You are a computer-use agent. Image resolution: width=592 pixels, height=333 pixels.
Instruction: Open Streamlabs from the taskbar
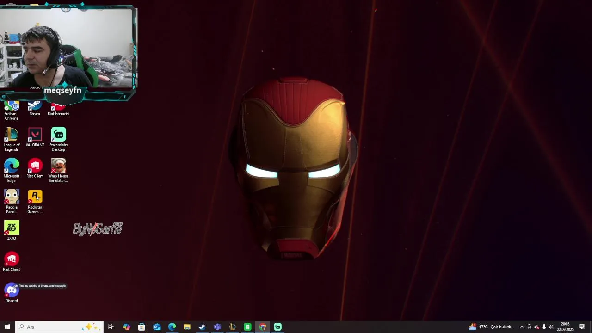[278, 327]
